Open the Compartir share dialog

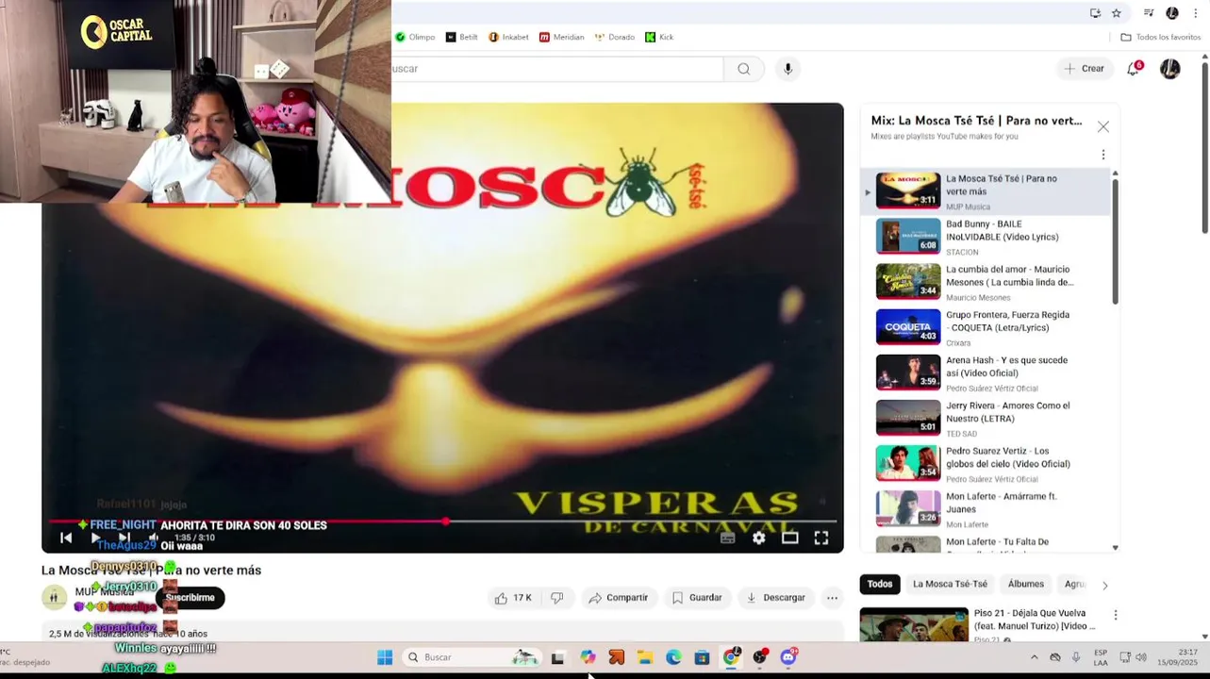[618, 598]
